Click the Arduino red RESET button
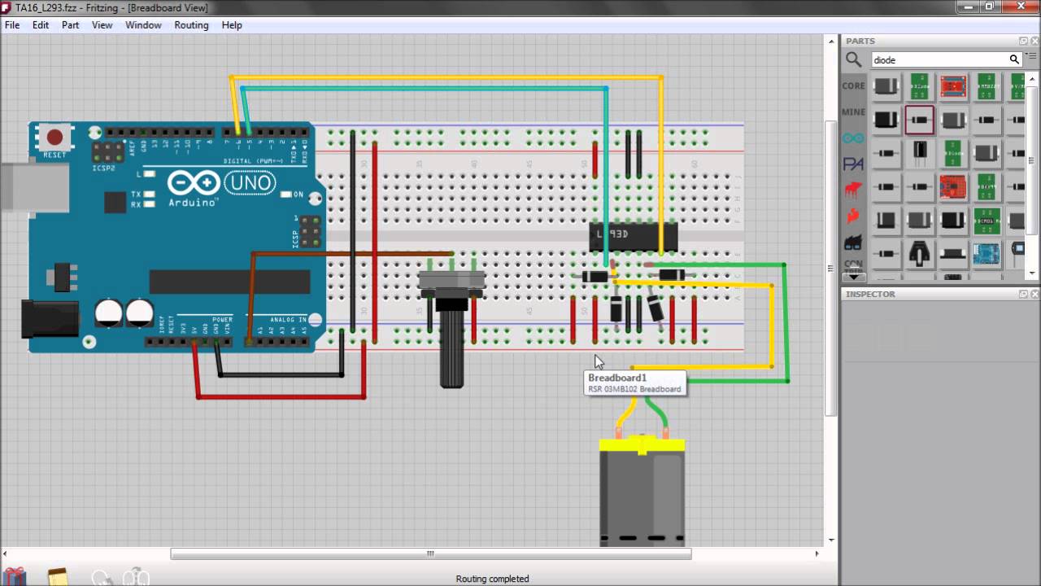This screenshot has width=1041, height=586. (x=54, y=137)
